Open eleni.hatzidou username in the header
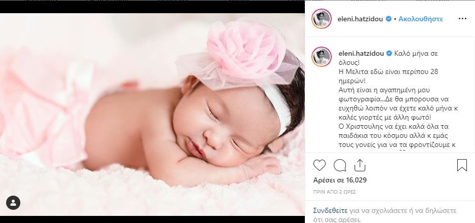 click(361, 19)
